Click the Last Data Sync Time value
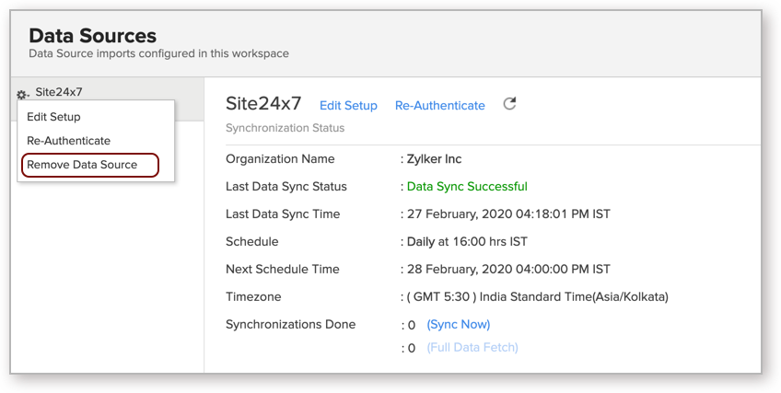Image resolution: width=781 pixels, height=393 pixels. click(x=508, y=214)
